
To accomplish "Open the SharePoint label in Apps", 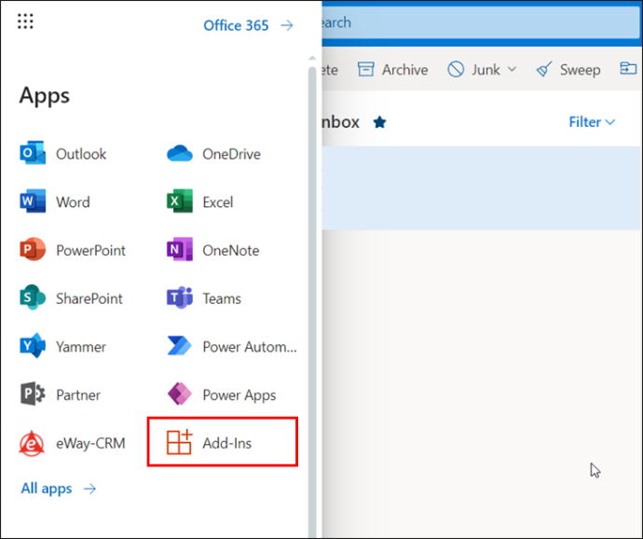I will [x=89, y=298].
